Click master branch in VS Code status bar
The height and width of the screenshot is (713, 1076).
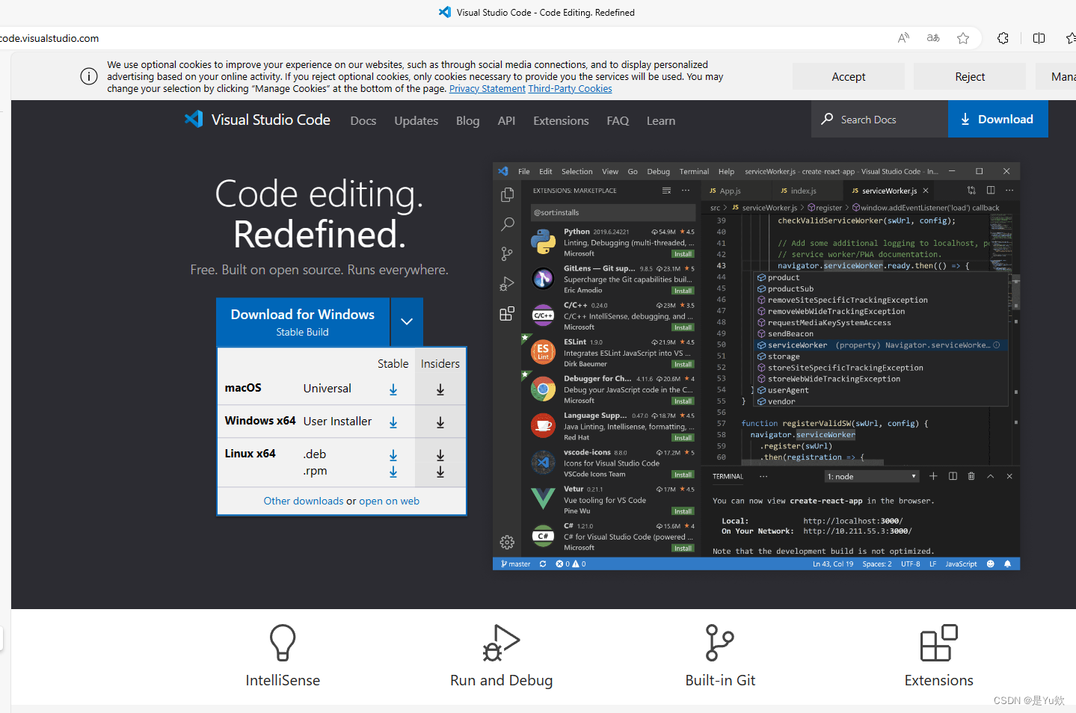point(516,564)
